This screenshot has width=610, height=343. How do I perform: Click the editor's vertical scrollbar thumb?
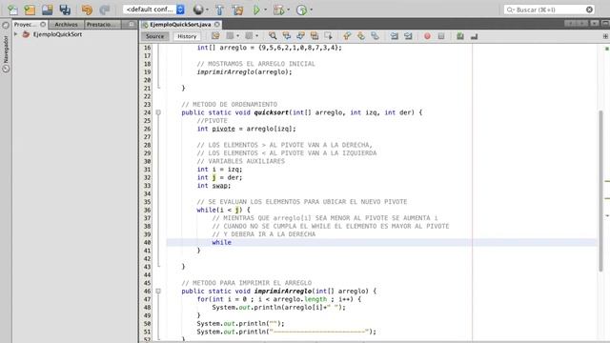click(600, 192)
